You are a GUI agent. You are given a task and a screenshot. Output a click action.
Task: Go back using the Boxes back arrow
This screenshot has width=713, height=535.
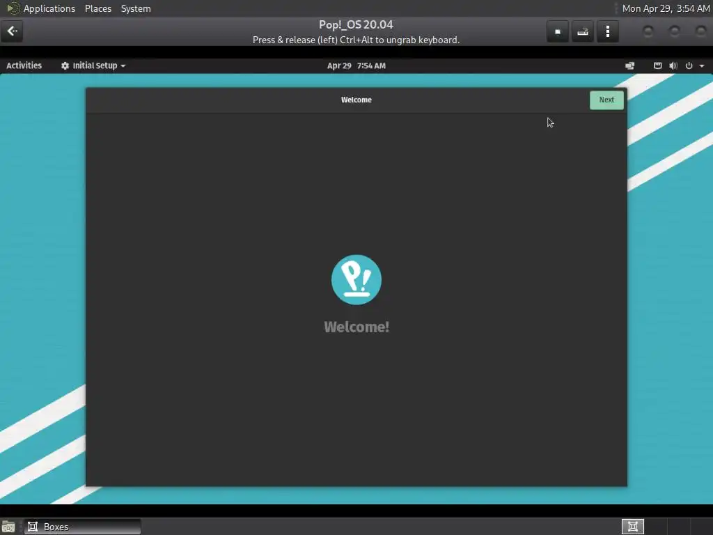tap(12, 31)
